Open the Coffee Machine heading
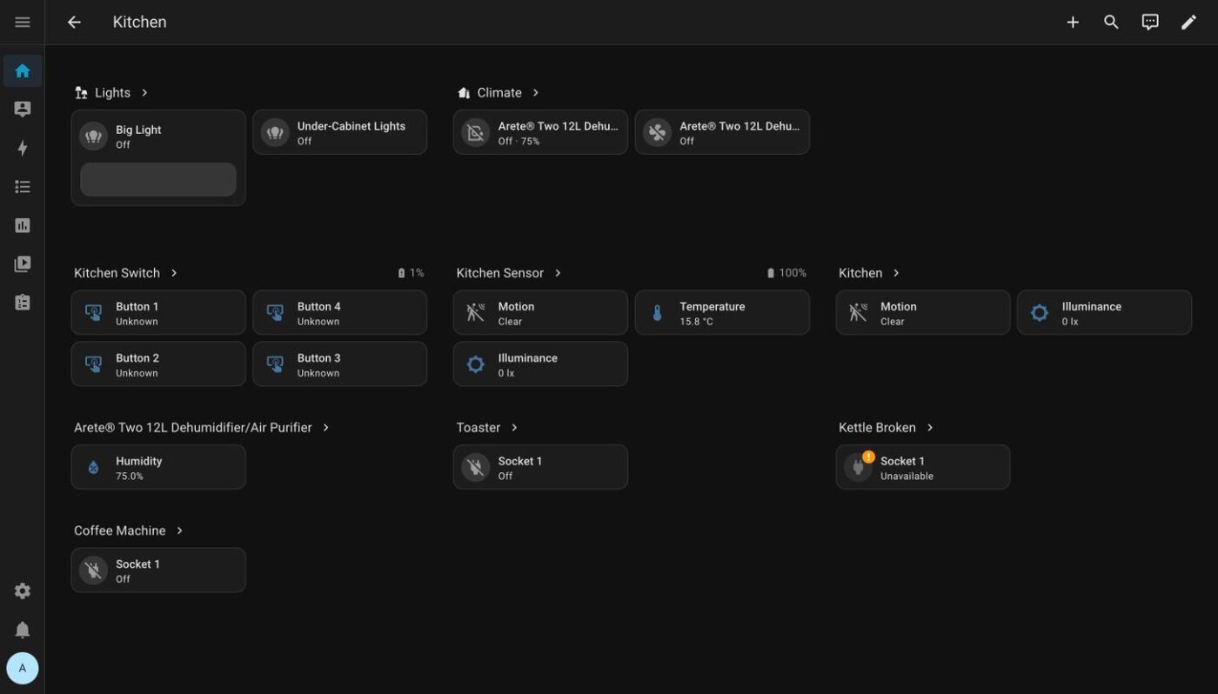This screenshot has height=694, width=1218. coord(120,531)
